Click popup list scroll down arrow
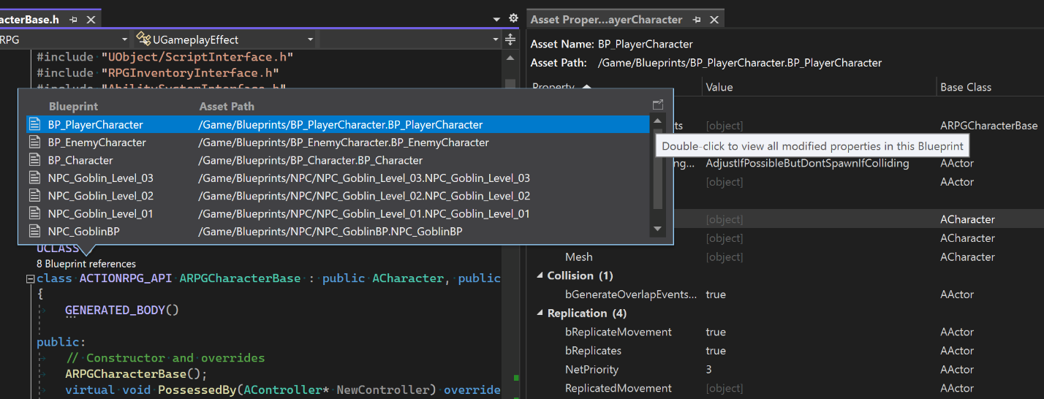 point(657,229)
